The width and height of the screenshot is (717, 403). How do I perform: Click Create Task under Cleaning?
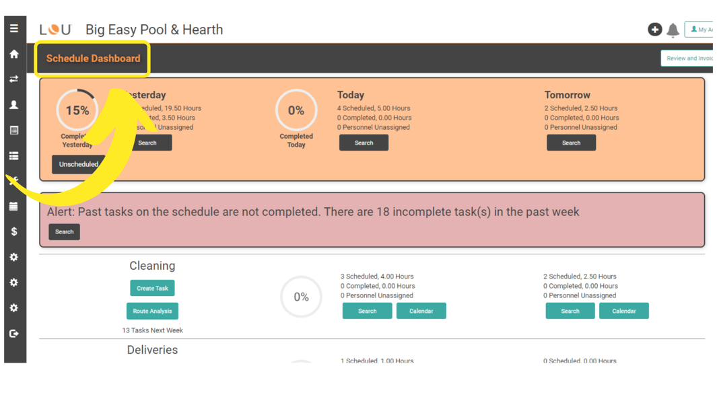click(x=152, y=288)
